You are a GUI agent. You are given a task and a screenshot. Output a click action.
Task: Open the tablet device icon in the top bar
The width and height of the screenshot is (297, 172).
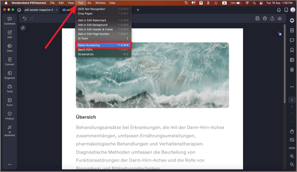tap(286, 10)
